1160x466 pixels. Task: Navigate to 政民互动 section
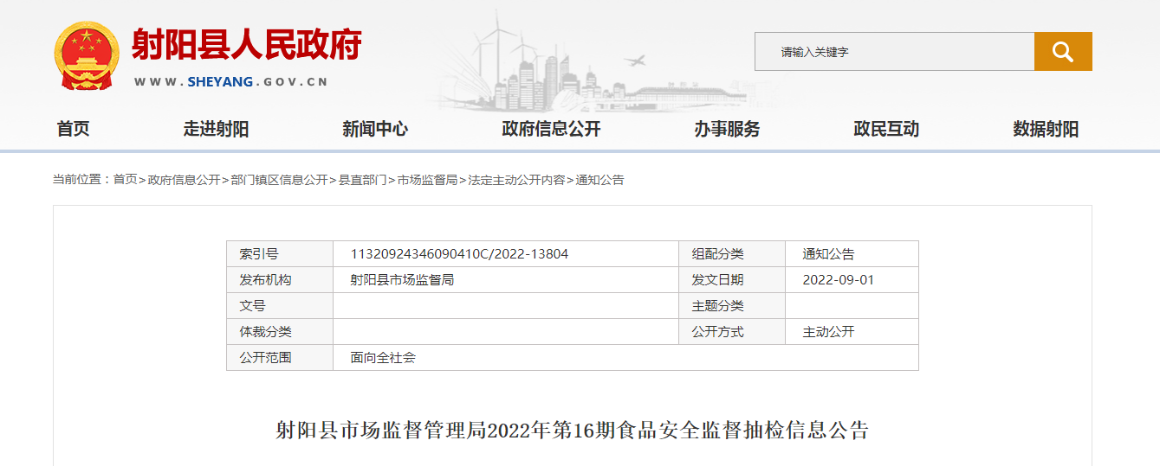(x=886, y=130)
